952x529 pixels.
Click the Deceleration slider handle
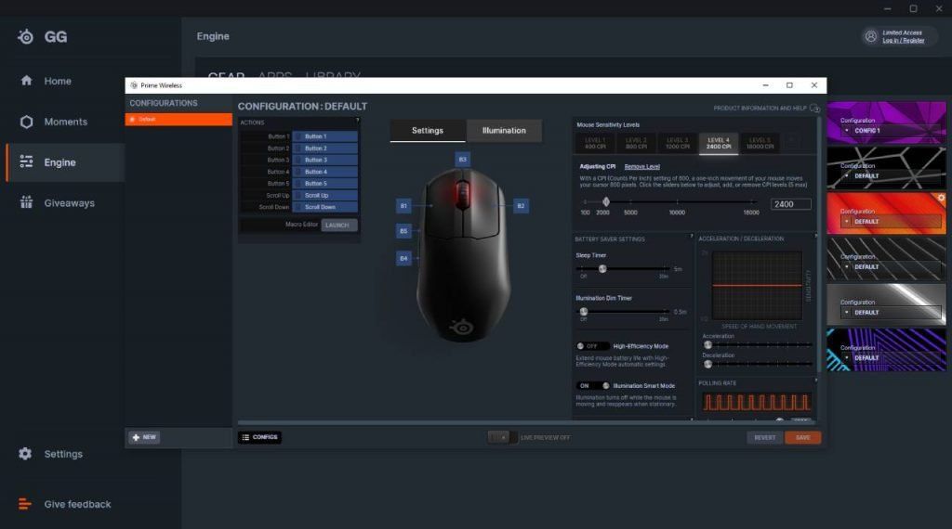[x=707, y=364]
